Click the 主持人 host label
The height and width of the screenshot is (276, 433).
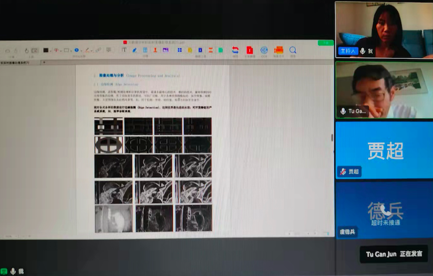[348, 51]
